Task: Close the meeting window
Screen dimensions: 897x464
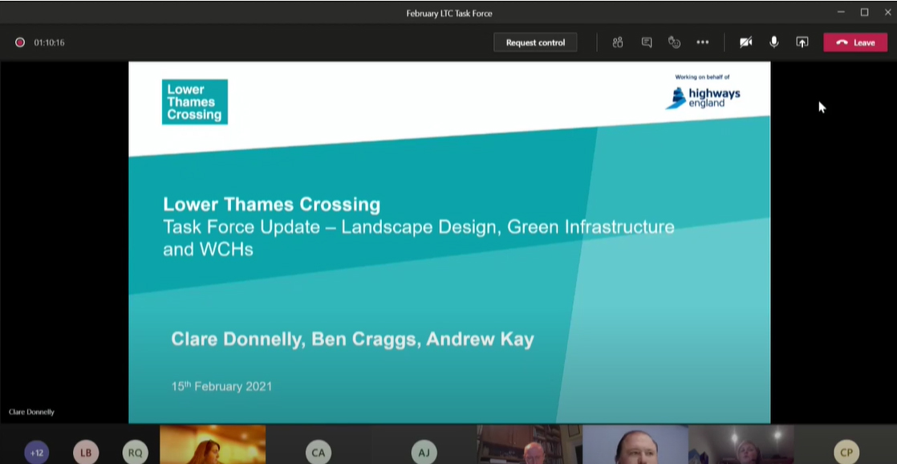Action: 888,12
